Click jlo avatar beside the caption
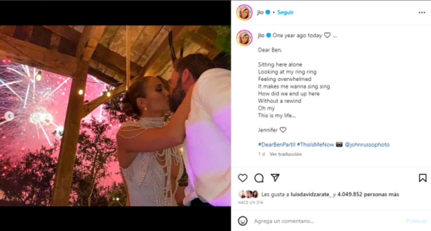Screen dimensions: 431x231 tap(244, 37)
